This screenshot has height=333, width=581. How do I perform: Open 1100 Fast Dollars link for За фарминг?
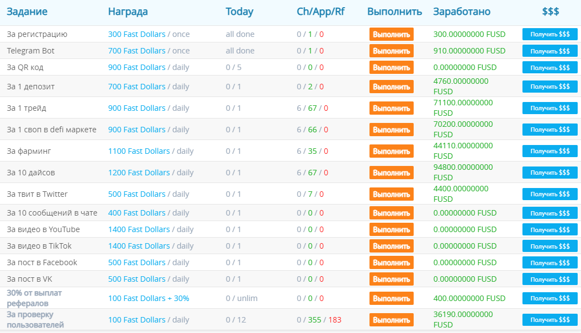(139, 151)
